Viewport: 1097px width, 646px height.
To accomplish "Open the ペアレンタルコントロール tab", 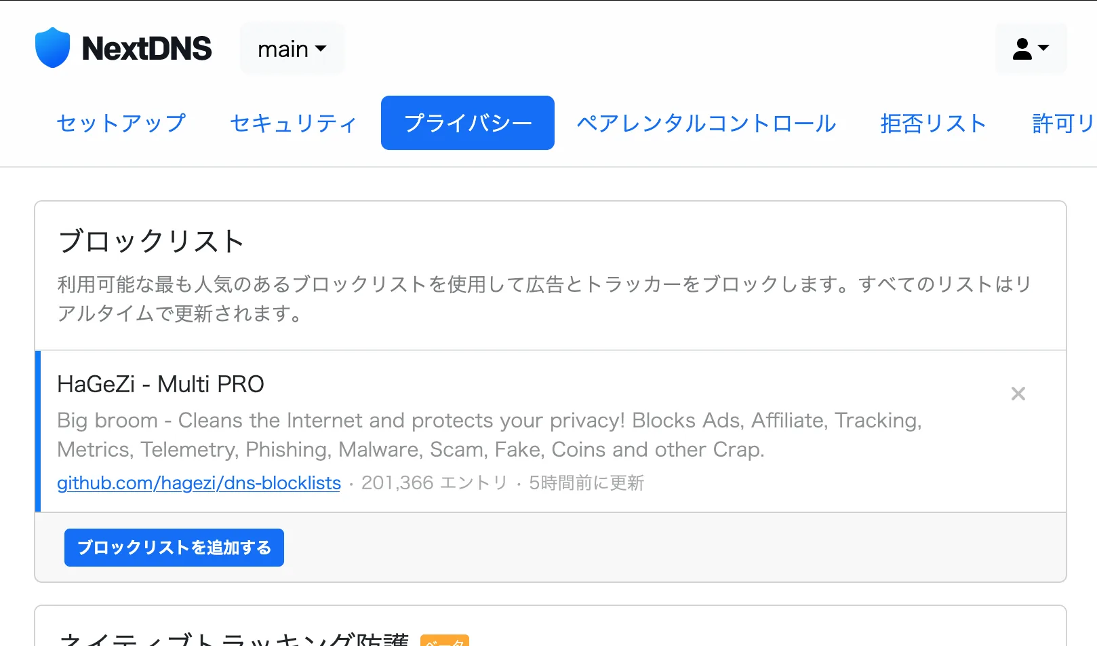I will (x=706, y=123).
